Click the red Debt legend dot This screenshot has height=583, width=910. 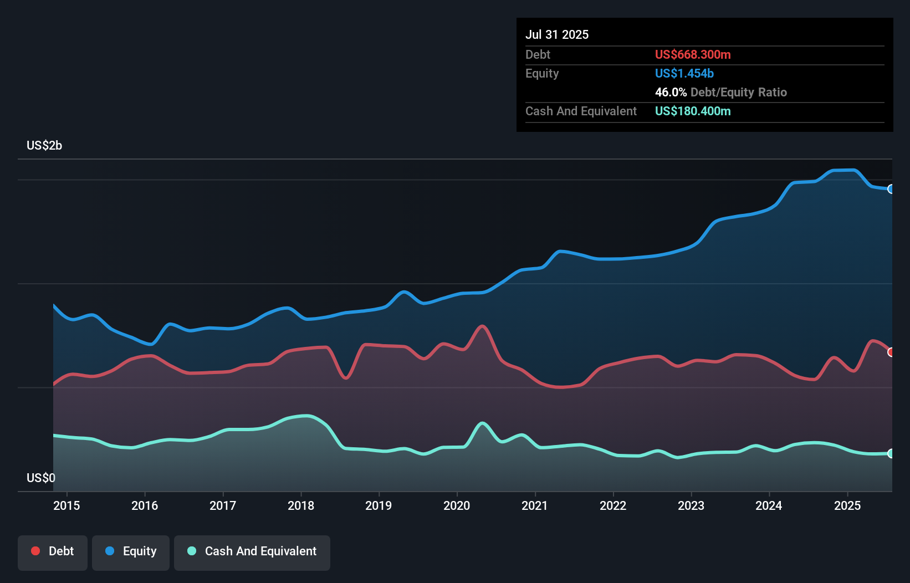pos(34,551)
